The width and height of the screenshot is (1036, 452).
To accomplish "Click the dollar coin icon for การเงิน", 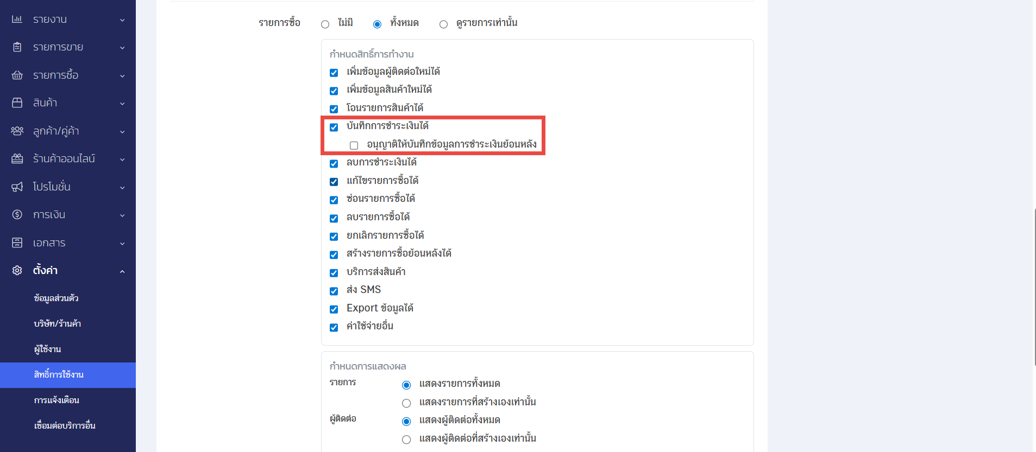I will pyautogui.click(x=17, y=215).
